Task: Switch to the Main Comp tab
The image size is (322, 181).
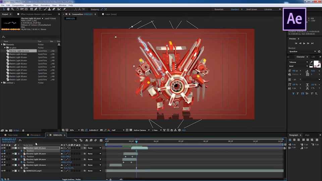Action: pos(12,135)
